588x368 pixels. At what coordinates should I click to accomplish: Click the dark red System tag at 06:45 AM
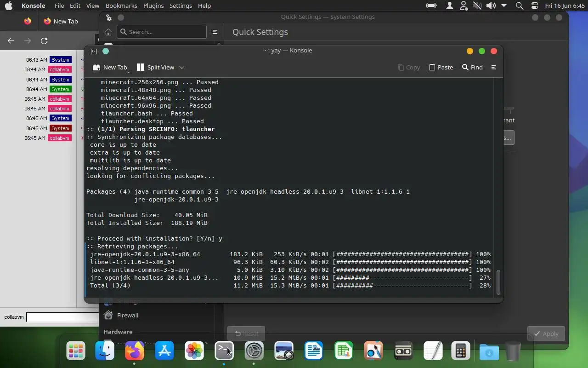60,128
